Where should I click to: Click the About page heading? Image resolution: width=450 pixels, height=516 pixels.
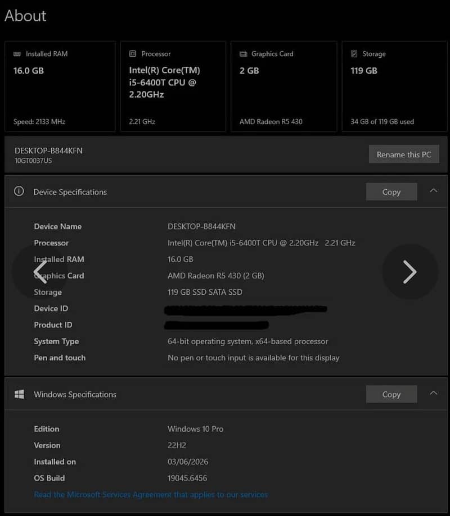point(25,16)
